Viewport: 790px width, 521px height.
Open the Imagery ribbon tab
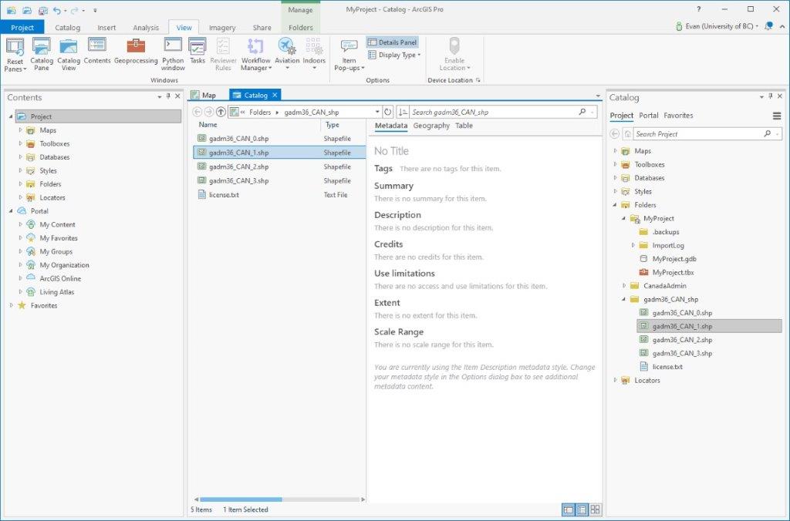[x=222, y=28]
